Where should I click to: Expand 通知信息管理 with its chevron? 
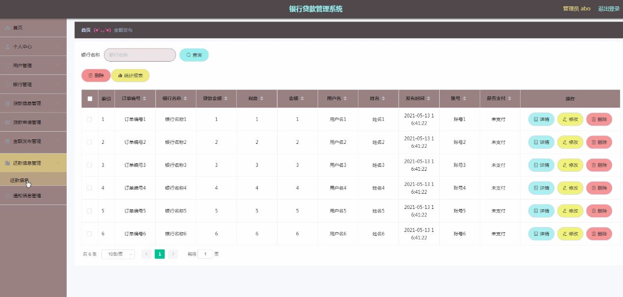click(58, 196)
